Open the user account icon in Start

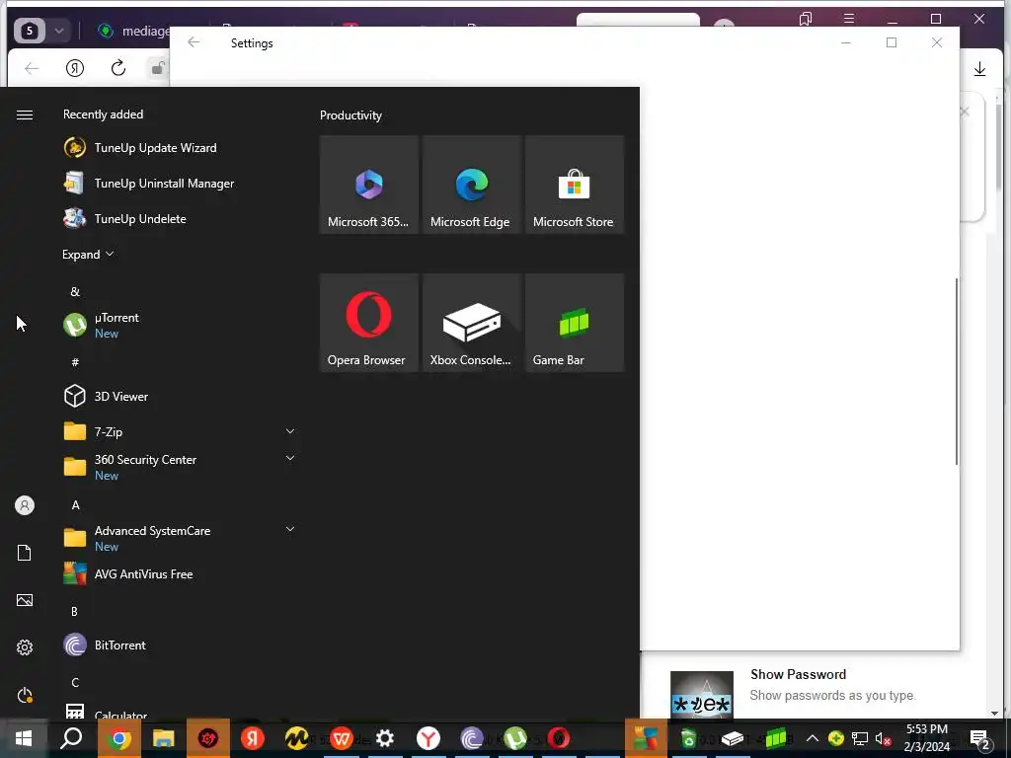pyautogui.click(x=25, y=505)
